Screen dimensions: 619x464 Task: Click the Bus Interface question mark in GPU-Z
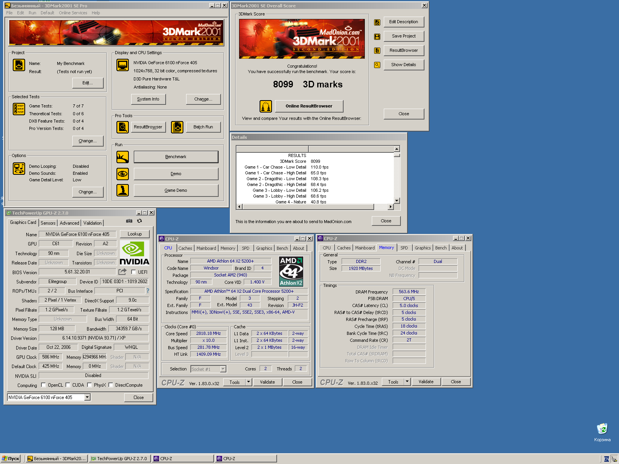(x=147, y=291)
